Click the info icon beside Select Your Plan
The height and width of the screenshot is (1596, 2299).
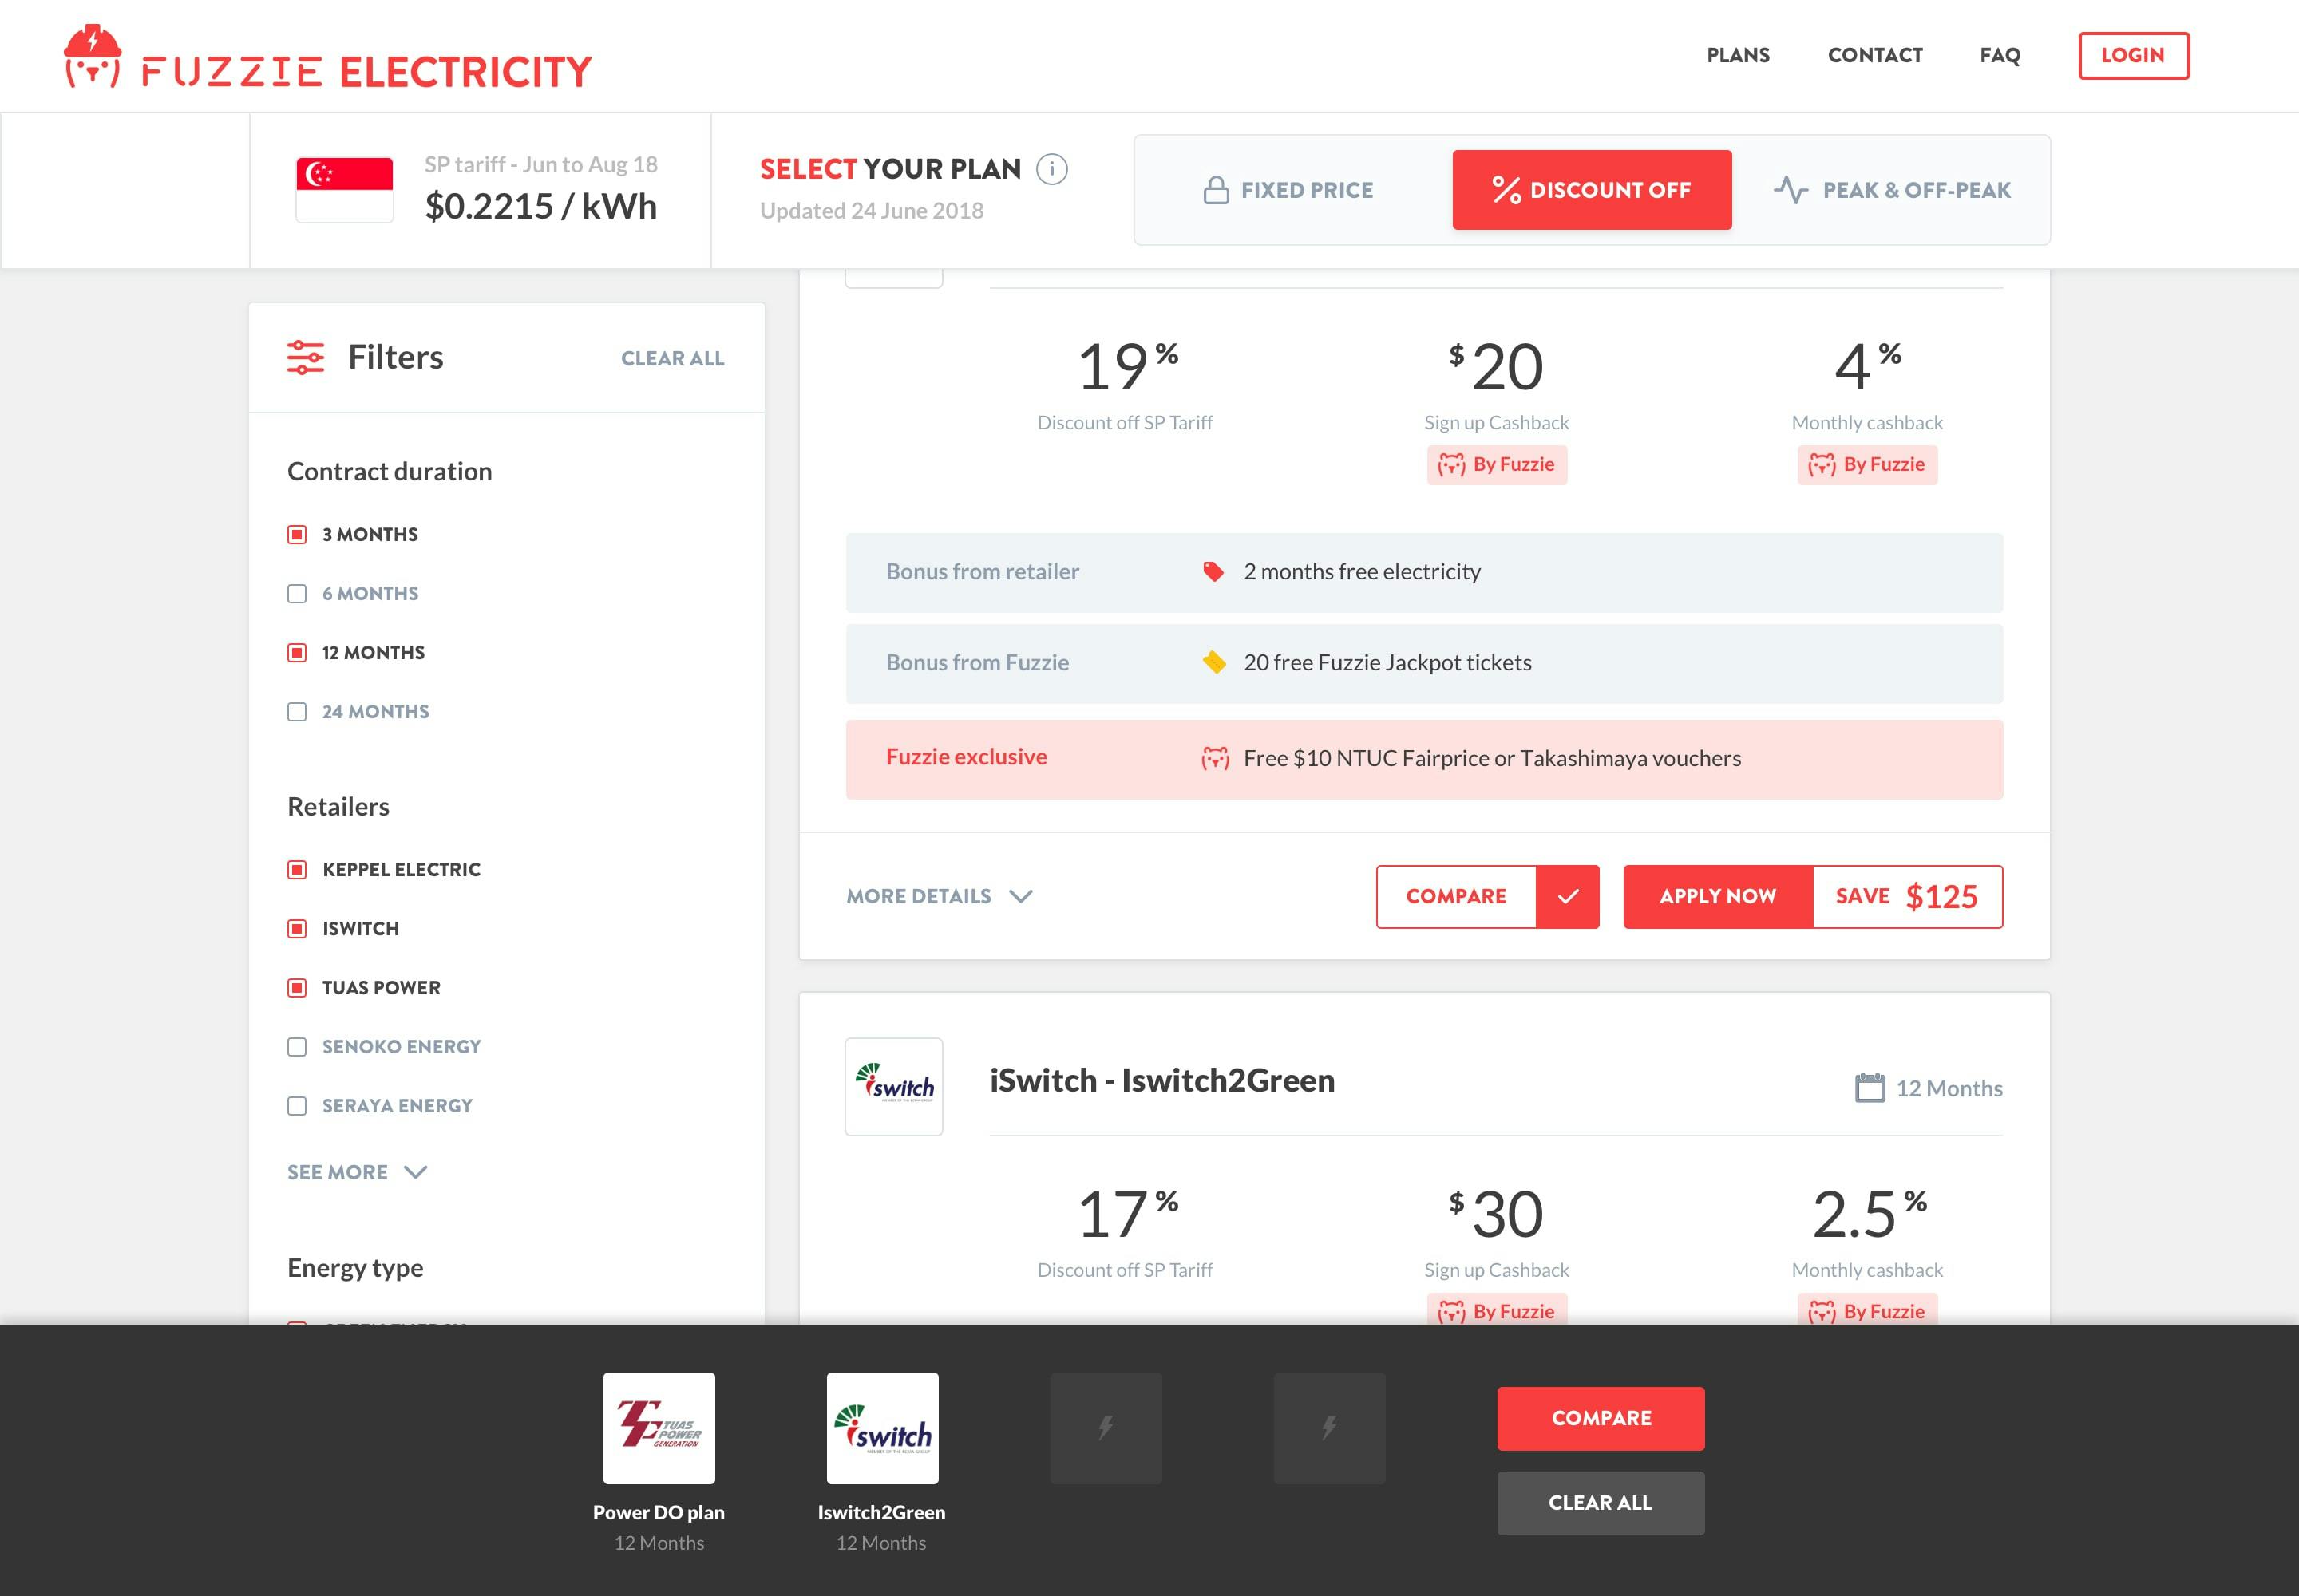coord(1051,169)
